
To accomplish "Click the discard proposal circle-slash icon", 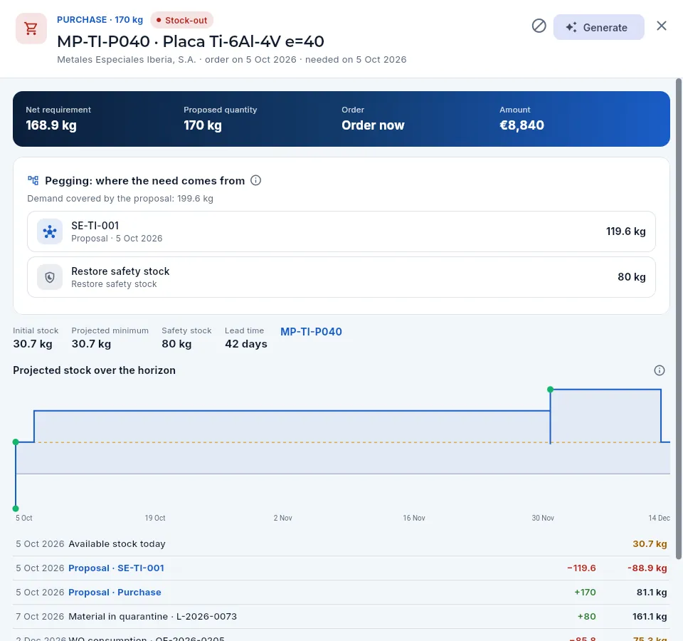I will tap(539, 26).
